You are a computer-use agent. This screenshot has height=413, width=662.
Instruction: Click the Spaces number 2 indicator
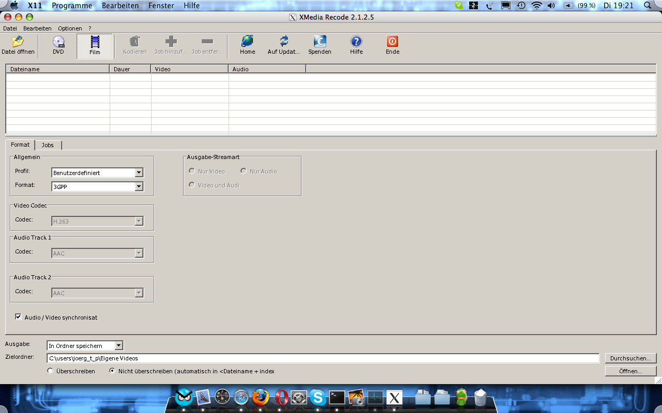(473, 6)
